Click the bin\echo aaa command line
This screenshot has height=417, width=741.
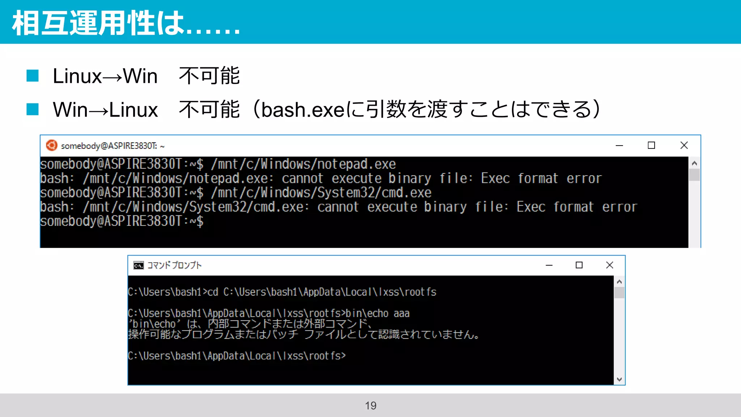pyautogui.click(x=269, y=313)
